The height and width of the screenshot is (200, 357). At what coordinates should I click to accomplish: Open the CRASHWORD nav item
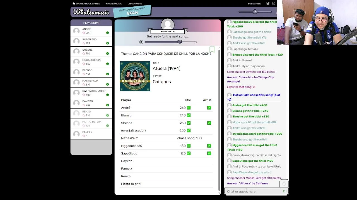135,4
